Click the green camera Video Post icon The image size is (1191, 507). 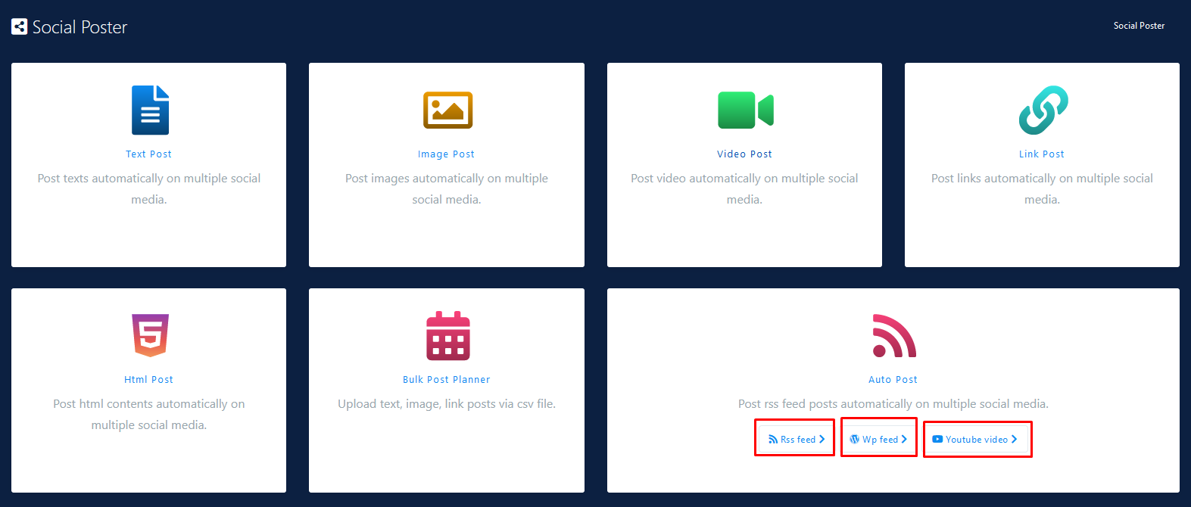pyautogui.click(x=745, y=110)
